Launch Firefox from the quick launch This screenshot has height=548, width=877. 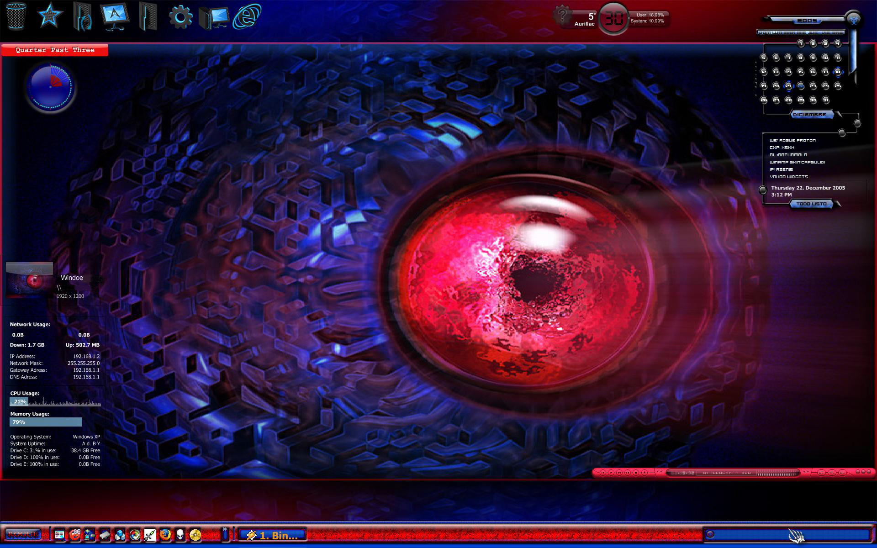click(x=165, y=534)
